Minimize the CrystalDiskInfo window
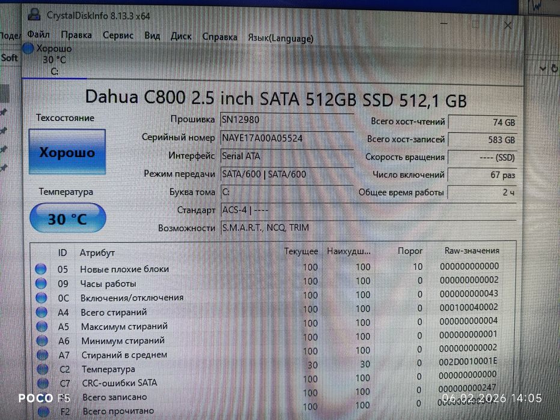The height and width of the screenshot is (420, 560). point(444,23)
